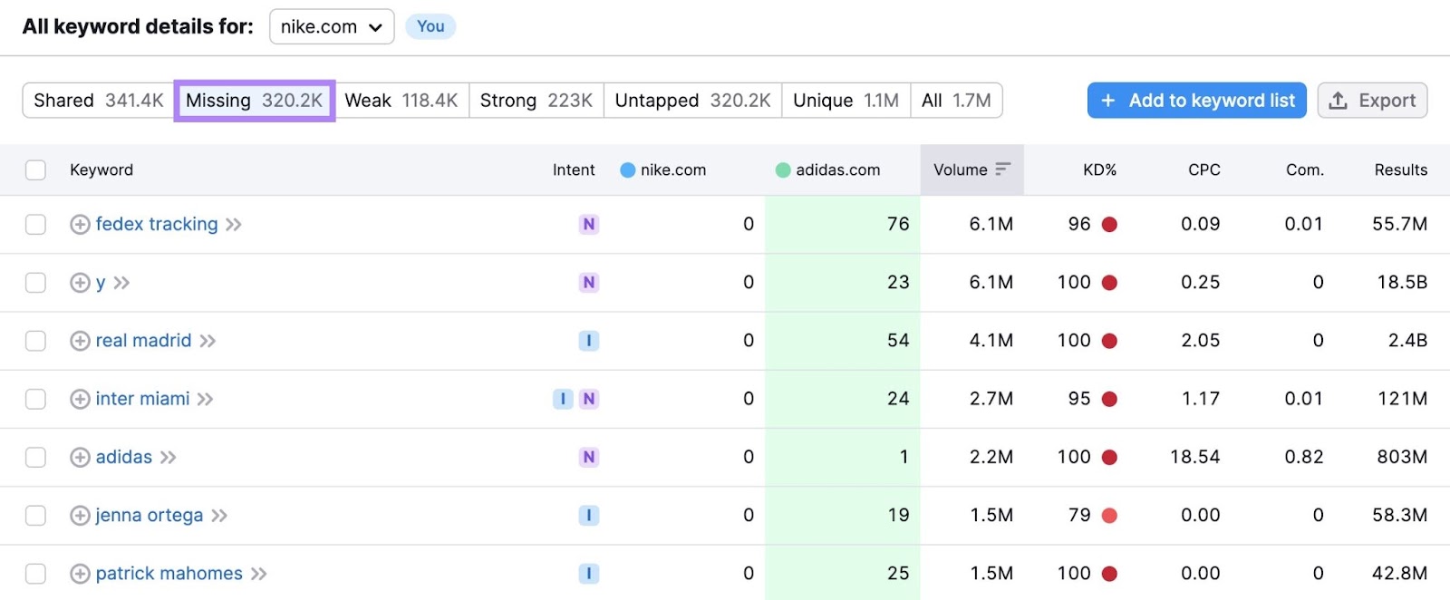
Task: Check the checkbox for keyword y row
Action: tap(35, 283)
